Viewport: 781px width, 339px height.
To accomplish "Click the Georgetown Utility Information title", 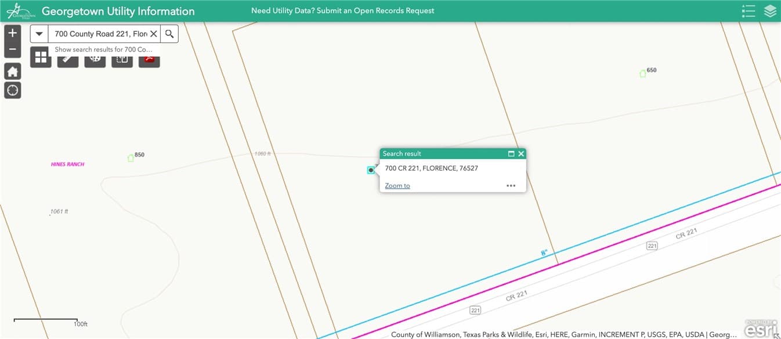I will tap(118, 11).
